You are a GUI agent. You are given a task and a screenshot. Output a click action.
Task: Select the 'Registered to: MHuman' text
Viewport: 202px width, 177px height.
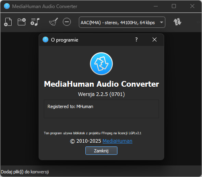70,106
